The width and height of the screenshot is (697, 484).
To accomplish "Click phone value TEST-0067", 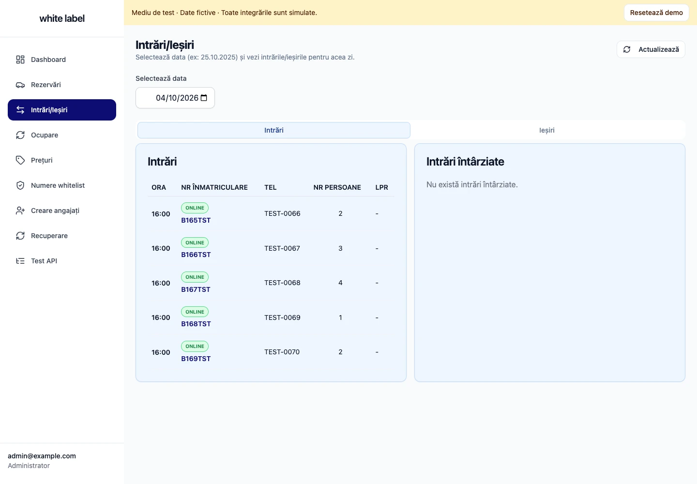I will pos(282,248).
